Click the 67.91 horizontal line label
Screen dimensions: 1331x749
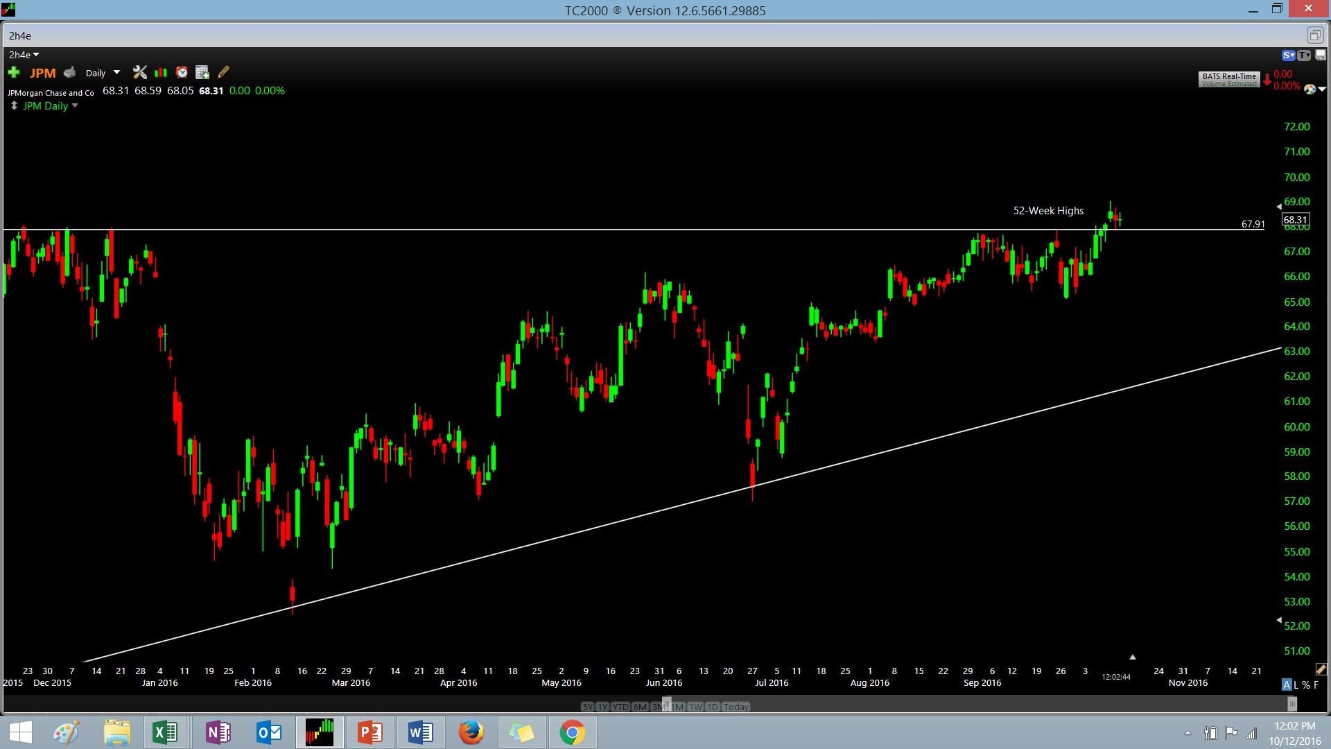tap(1253, 224)
